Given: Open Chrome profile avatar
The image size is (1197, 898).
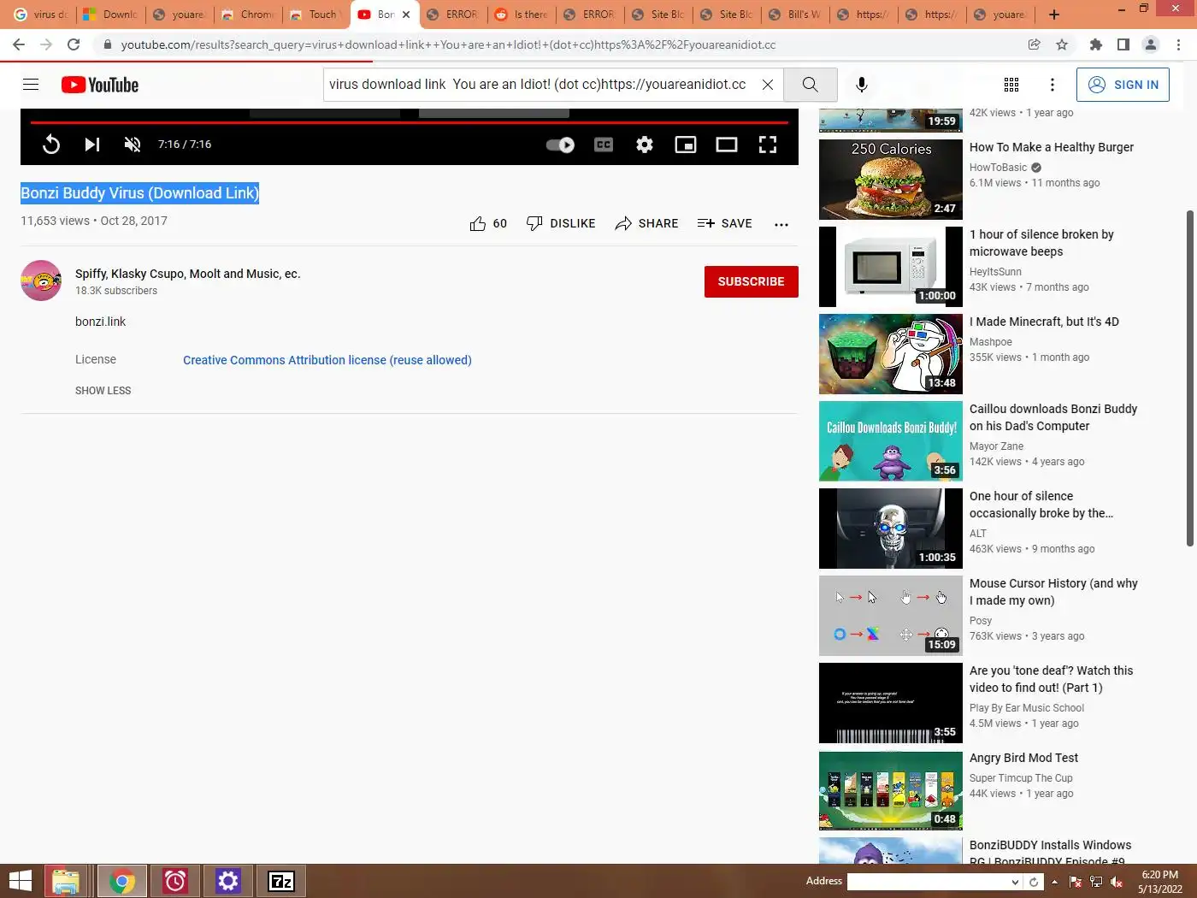Looking at the screenshot, I should (x=1151, y=44).
